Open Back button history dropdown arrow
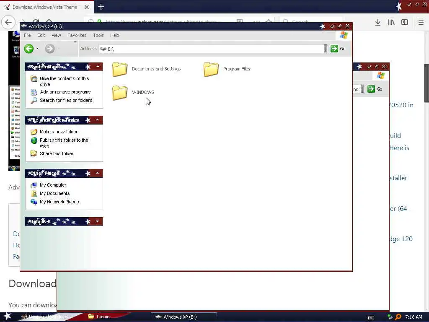This screenshot has width=429, height=322. (37, 49)
